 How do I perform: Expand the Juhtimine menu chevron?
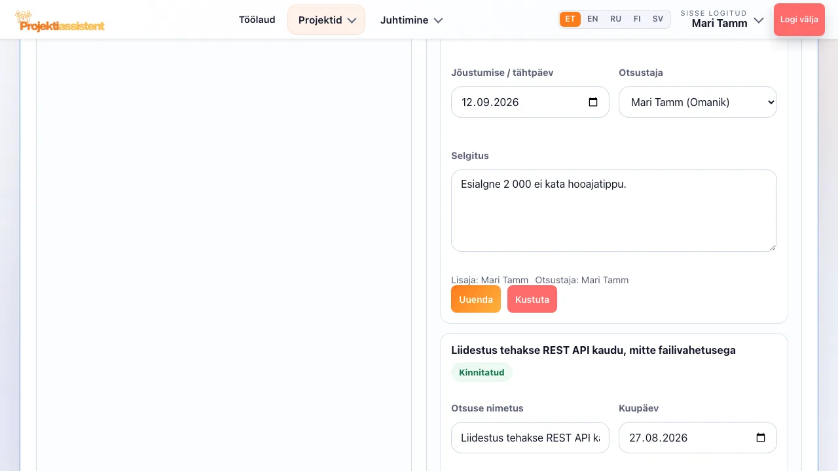click(x=438, y=20)
